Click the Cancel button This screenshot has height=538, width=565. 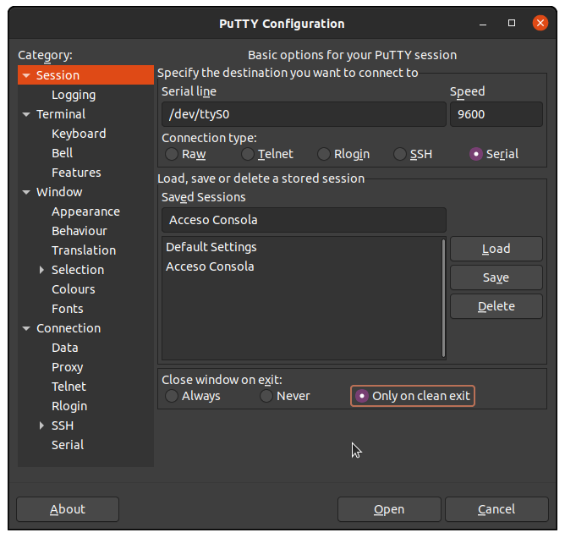[496, 509]
